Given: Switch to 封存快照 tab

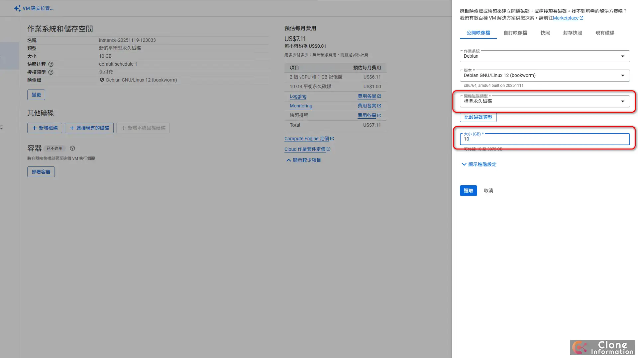Looking at the screenshot, I should tap(573, 33).
